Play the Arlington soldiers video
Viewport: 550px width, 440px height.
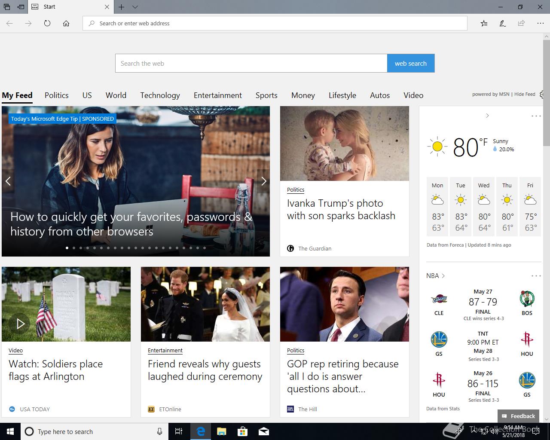click(x=20, y=324)
